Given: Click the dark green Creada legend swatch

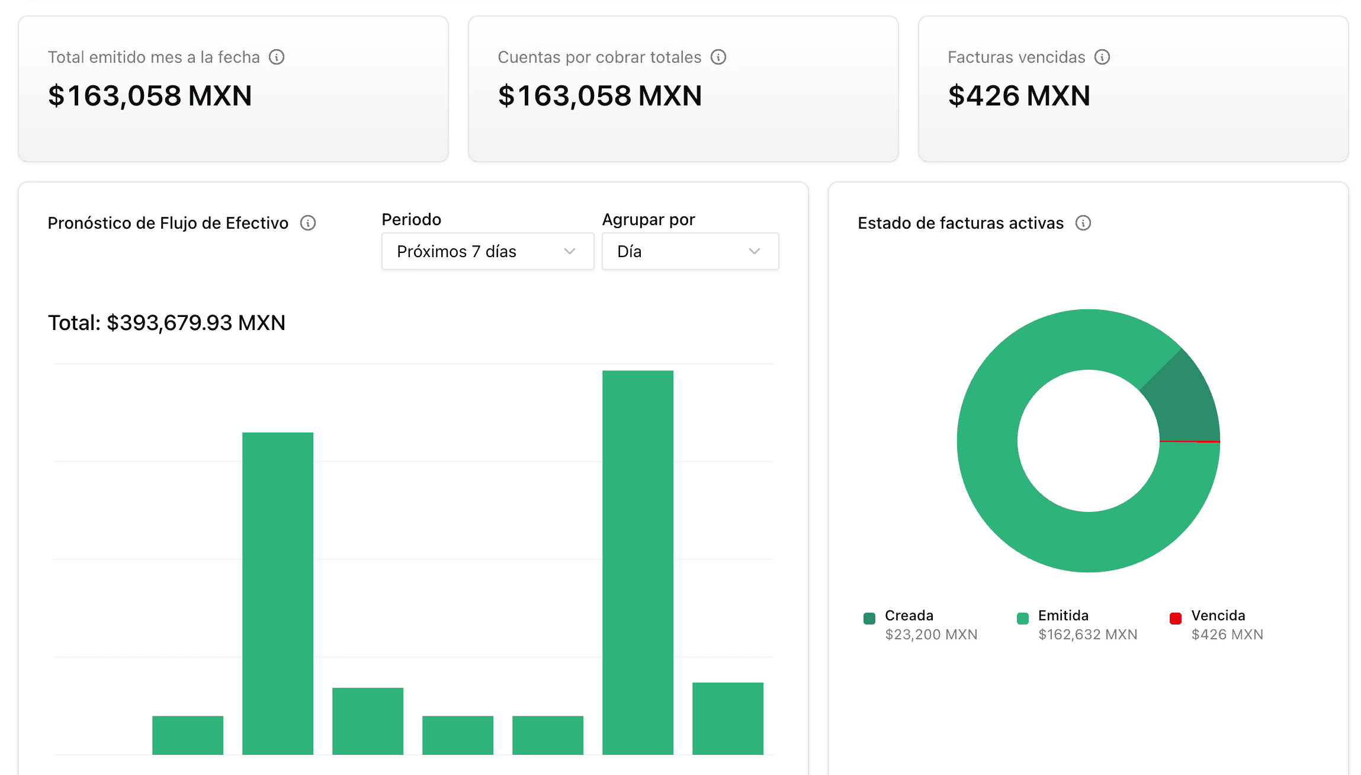Looking at the screenshot, I should coord(869,619).
